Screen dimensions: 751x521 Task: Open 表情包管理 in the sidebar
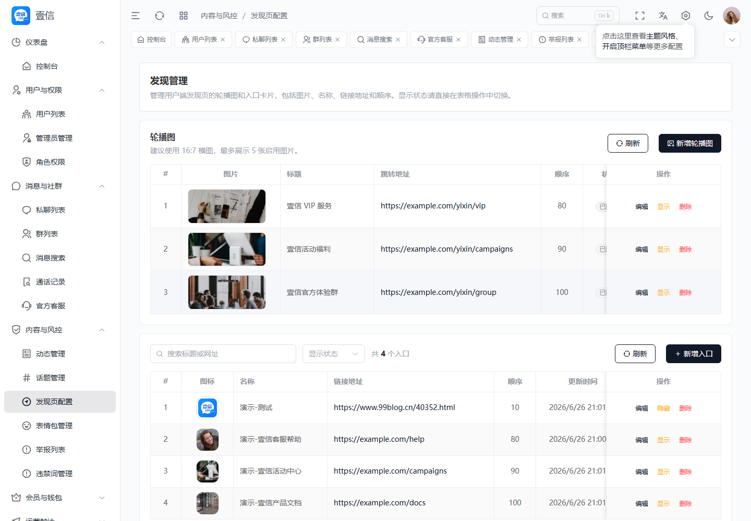(x=60, y=426)
